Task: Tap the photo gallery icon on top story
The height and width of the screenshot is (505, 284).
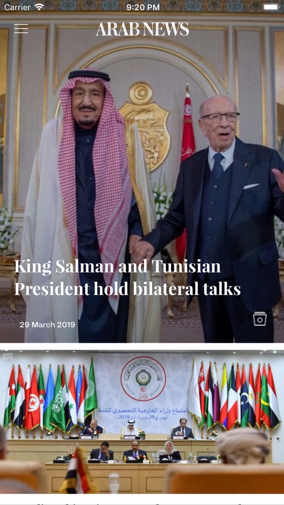Action: point(259,319)
